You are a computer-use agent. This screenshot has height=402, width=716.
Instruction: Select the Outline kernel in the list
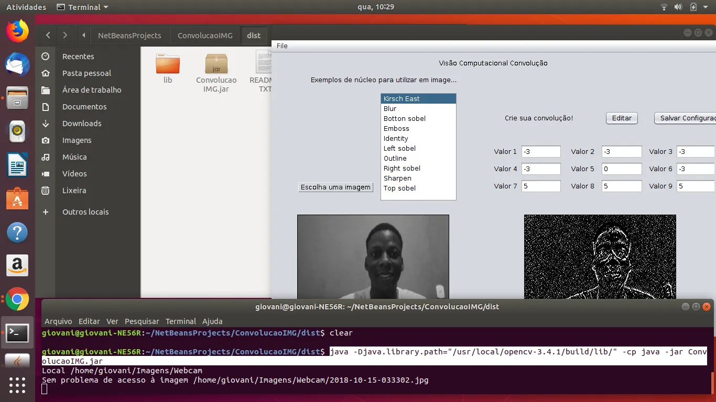[418, 159]
